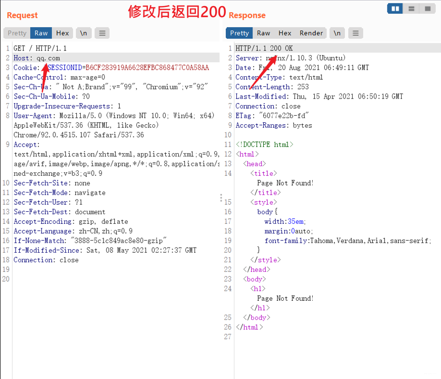The width and height of the screenshot is (441, 379).
Task: Click Page Not Found! inside h1
Action: 285,298
